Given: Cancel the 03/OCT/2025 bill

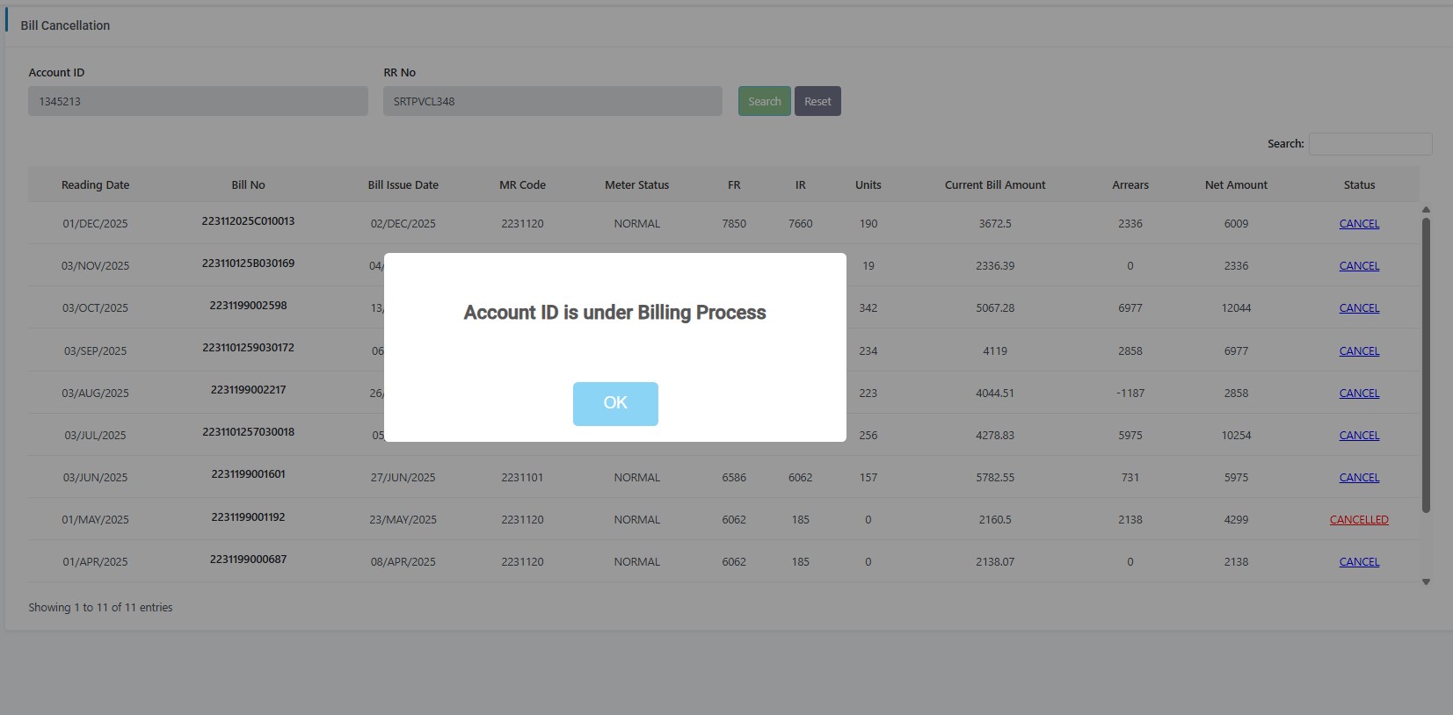Looking at the screenshot, I should click(x=1358, y=308).
